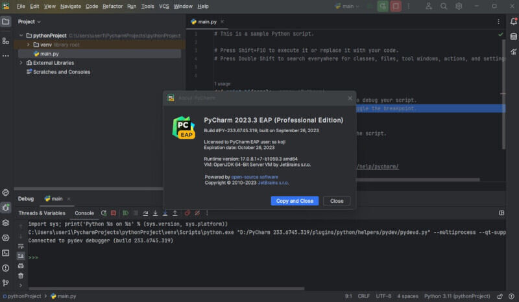Image resolution: width=519 pixels, height=302 pixels.
Task: Click the Step Into debugger icon
Action: tap(155, 213)
